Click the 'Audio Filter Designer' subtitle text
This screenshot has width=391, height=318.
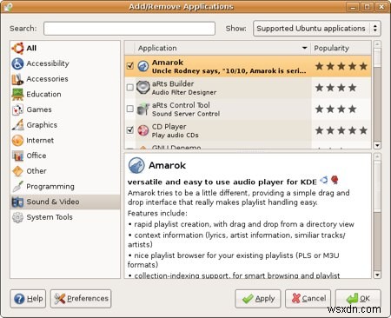[x=184, y=92]
